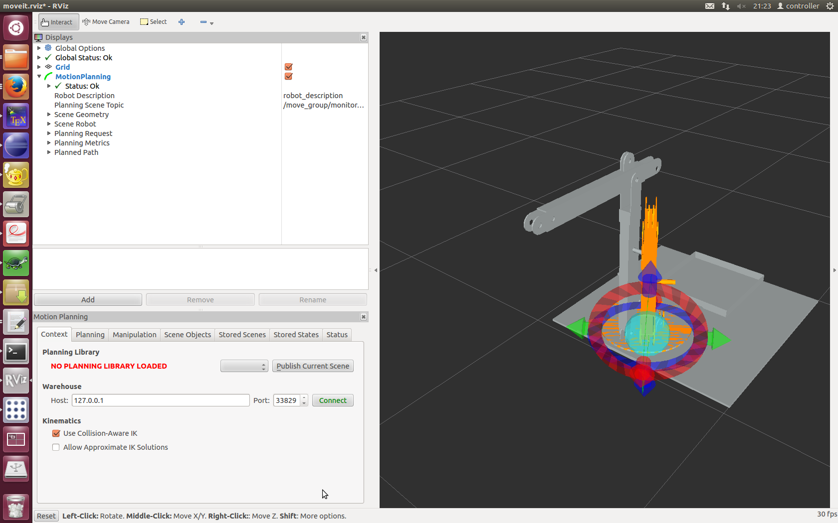Click the MotionPlanning green arc icon
Image resolution: width=838 pixels, height=523 pixels.
pyautogui.click(x=48, y=76)
